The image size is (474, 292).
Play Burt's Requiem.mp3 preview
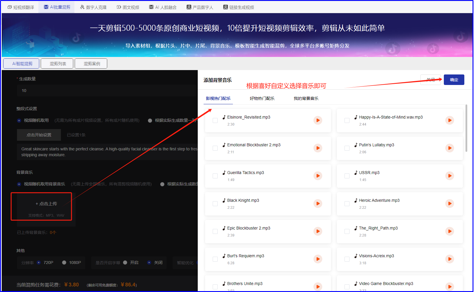[x=318, y=259]
